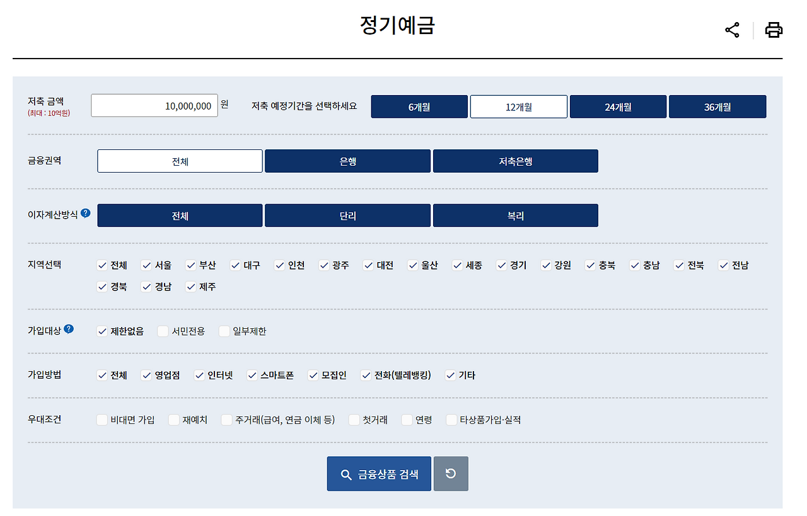Select 은행 as the financial sector
The height and width of the screenshot is (516, 807).
pyautogui.click(x=347, y=161)
